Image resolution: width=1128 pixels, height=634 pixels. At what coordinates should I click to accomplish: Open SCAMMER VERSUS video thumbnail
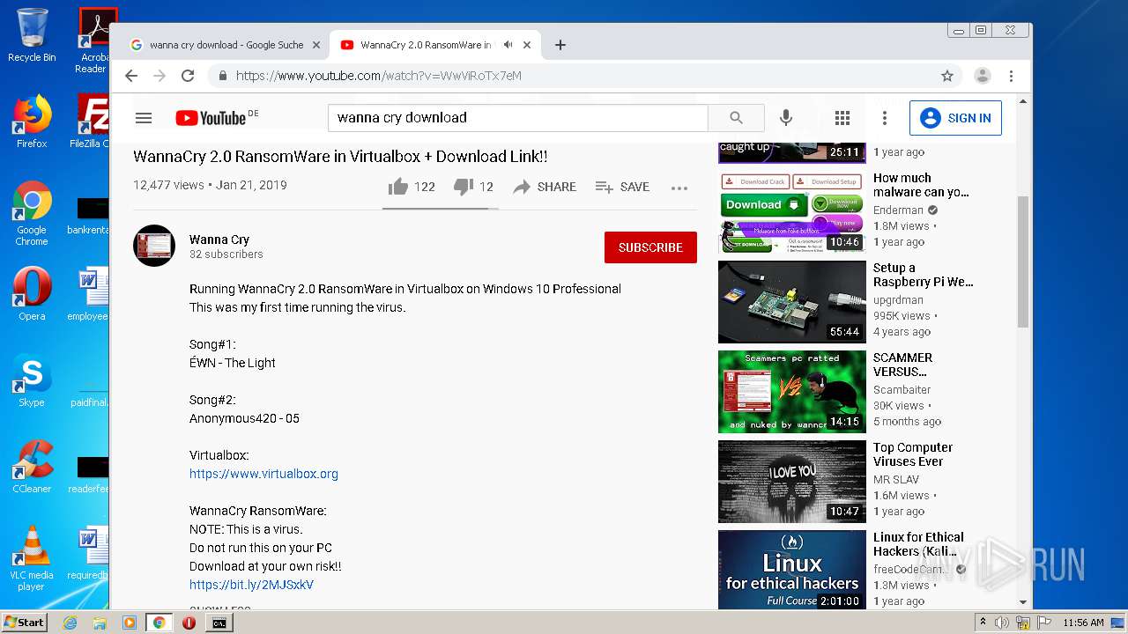[792, 392]
